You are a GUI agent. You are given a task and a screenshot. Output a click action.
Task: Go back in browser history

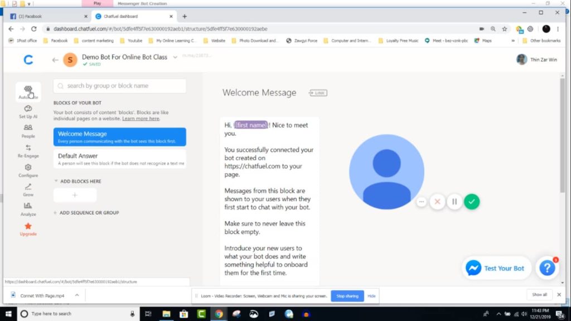click(11, 29)
